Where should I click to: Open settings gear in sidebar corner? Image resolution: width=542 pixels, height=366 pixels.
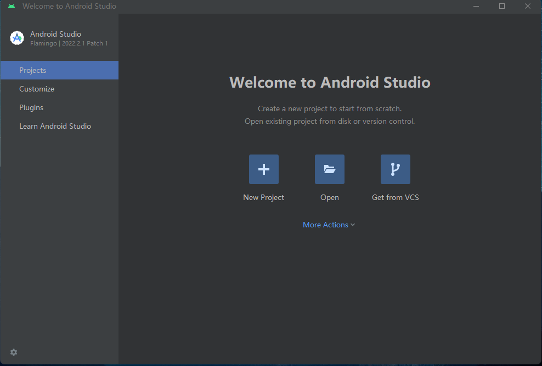[x=14, y=352]
